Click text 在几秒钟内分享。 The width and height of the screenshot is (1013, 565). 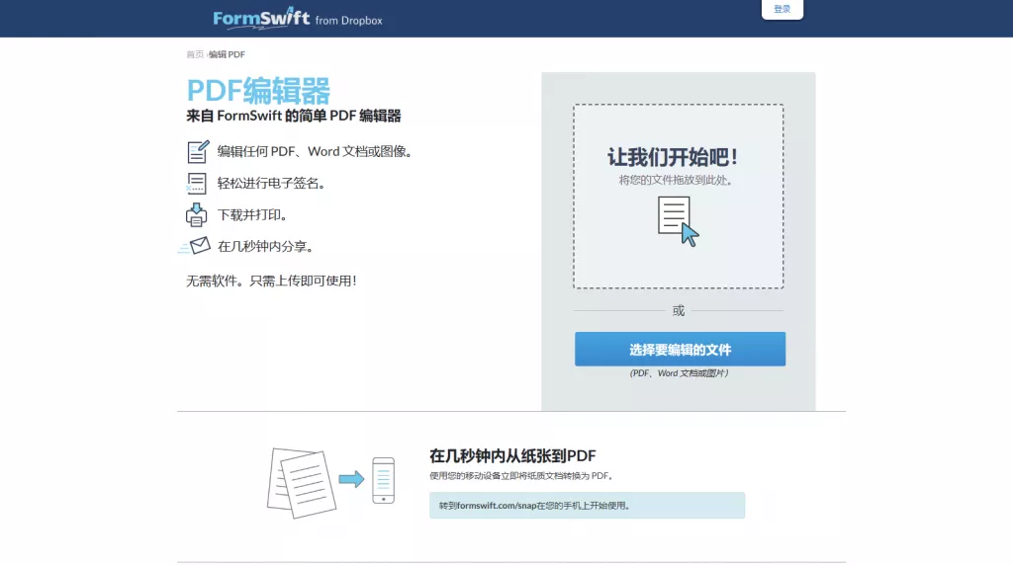(265, 246)
